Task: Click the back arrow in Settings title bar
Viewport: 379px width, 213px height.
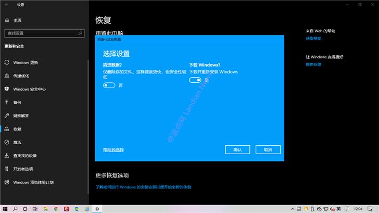Action: tap(7, 5)
